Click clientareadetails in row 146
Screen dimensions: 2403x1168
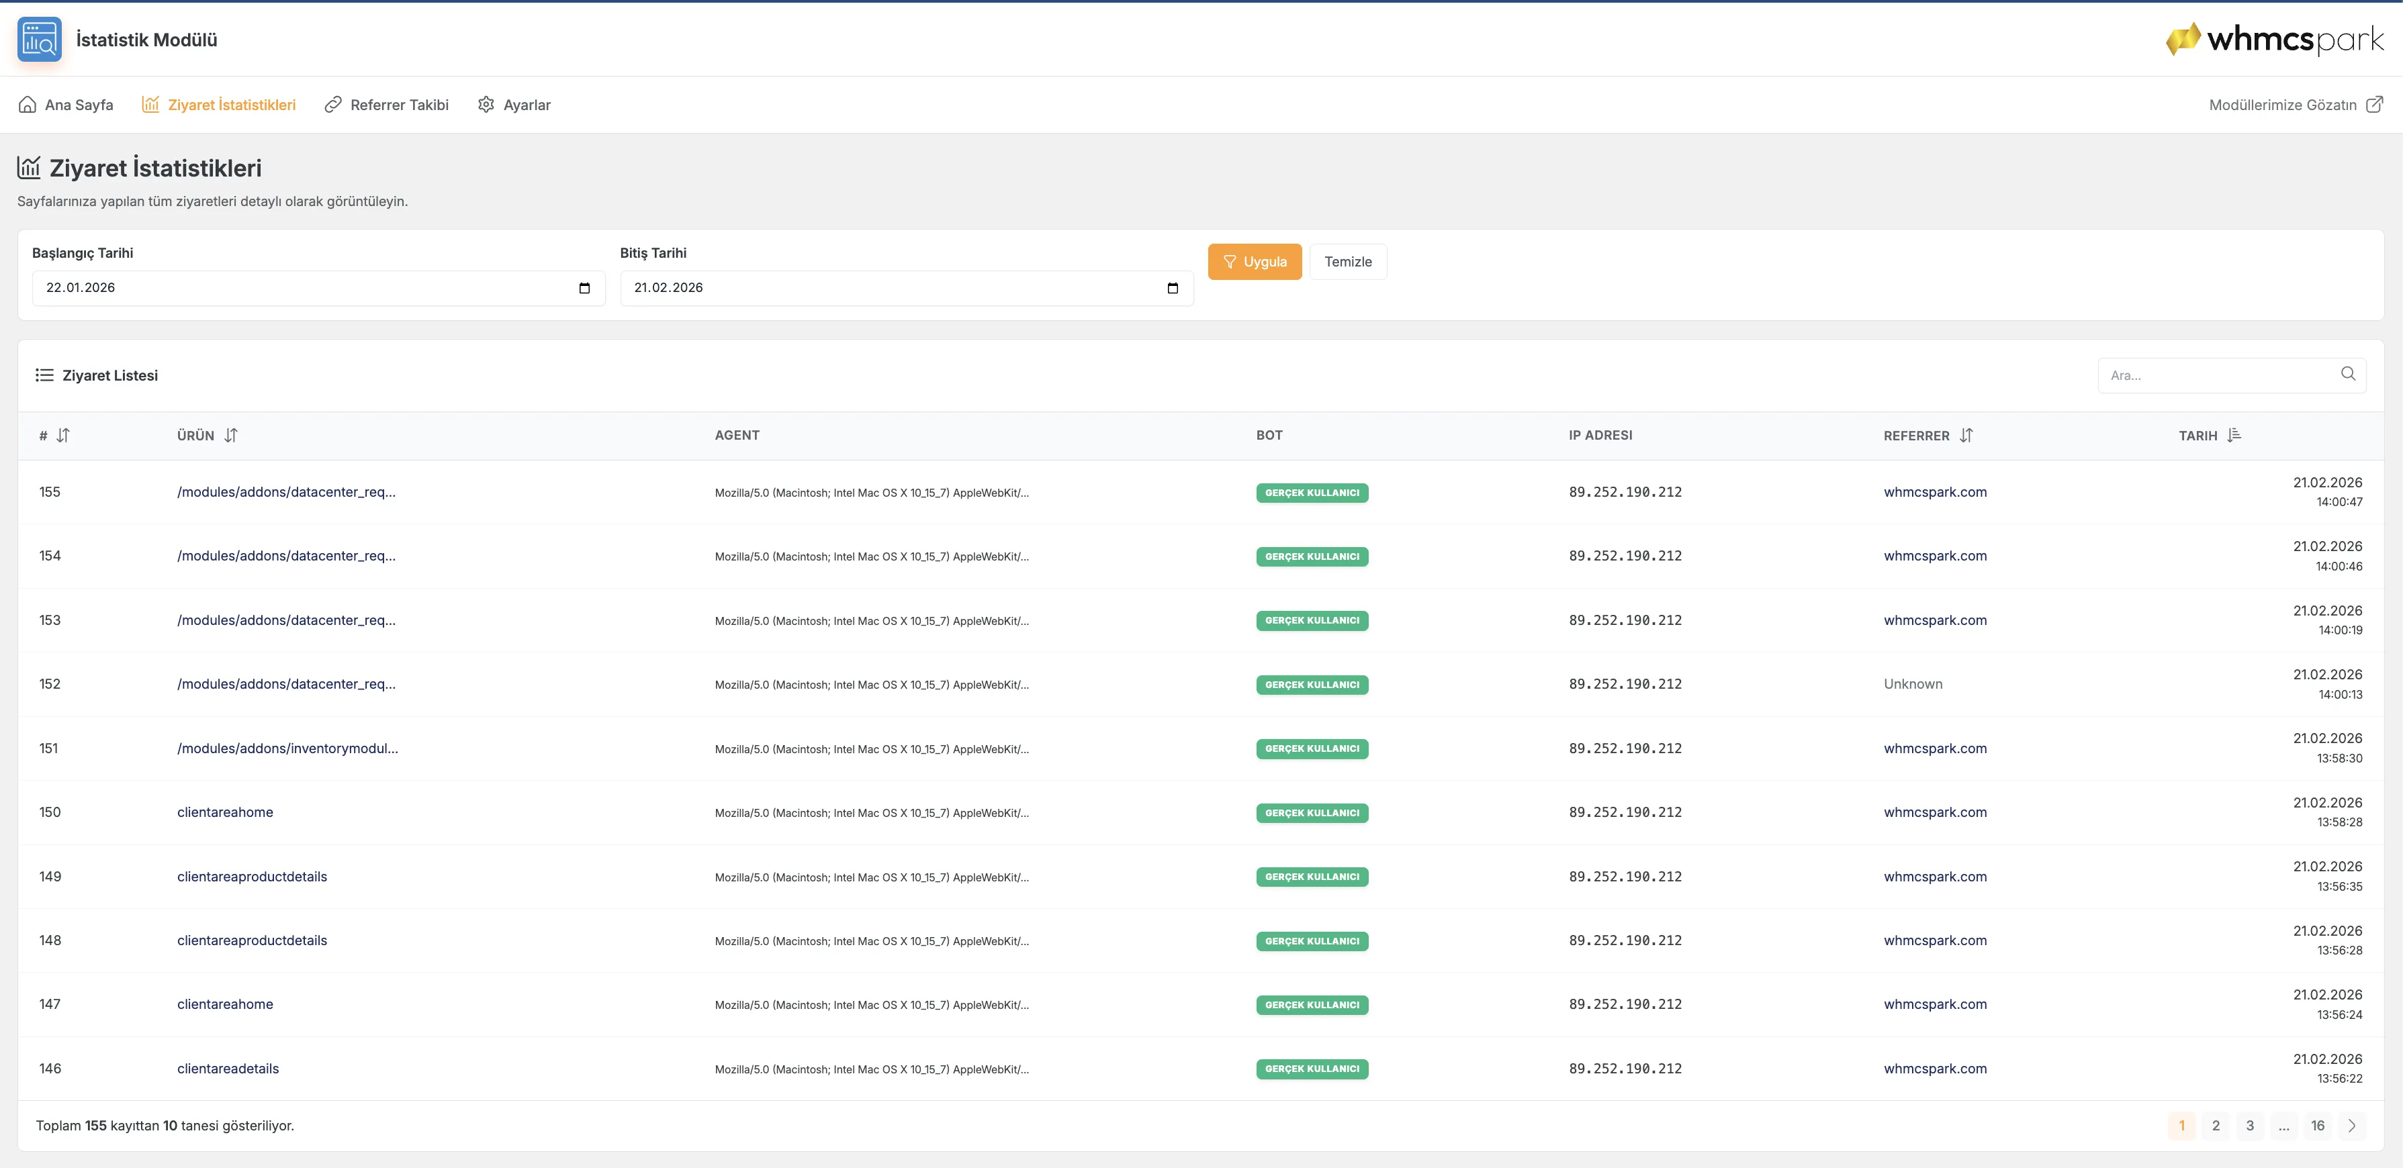click(228, 1068)
